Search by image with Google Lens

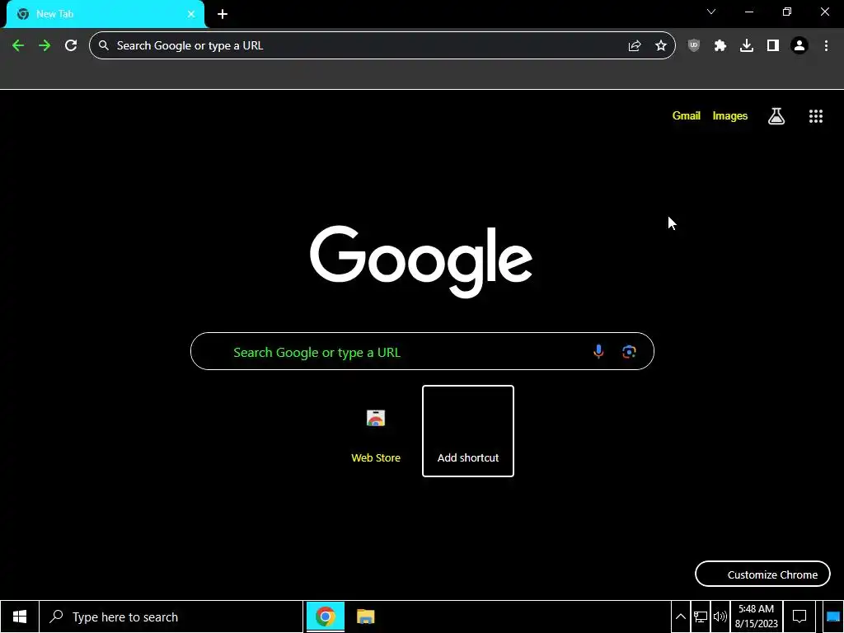pos(629,351)
